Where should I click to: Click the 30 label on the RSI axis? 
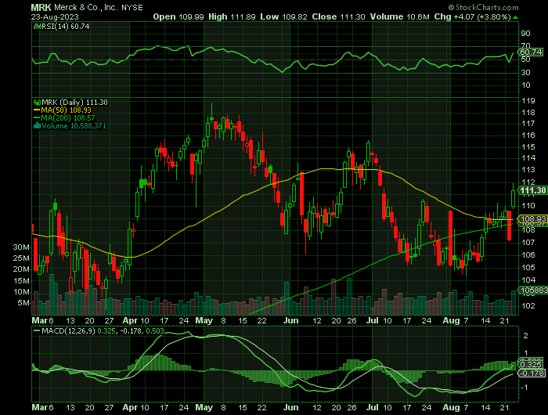coord(525,72)
